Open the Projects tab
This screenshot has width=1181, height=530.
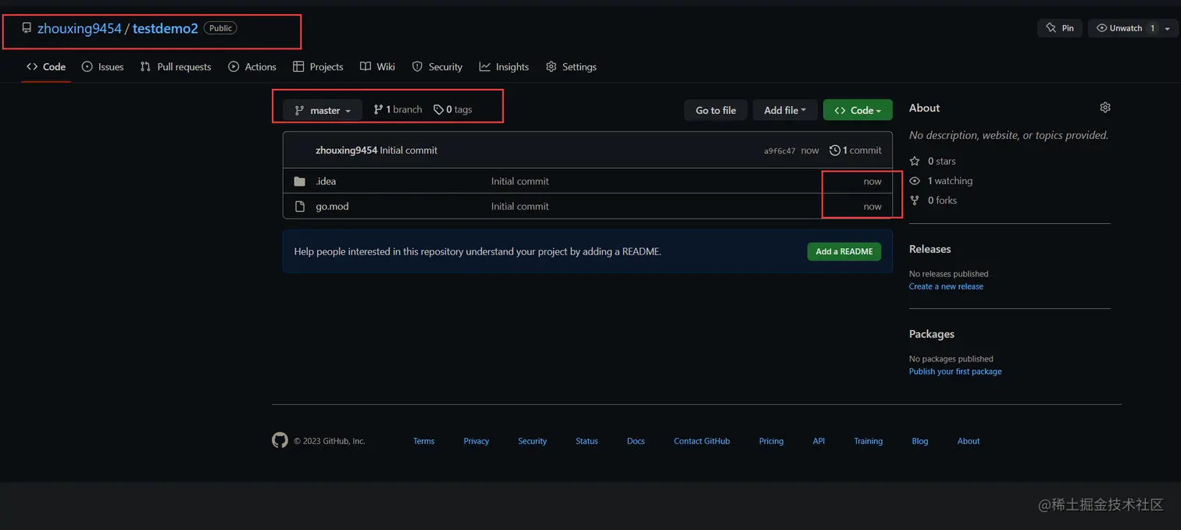[x=318, y=67]
